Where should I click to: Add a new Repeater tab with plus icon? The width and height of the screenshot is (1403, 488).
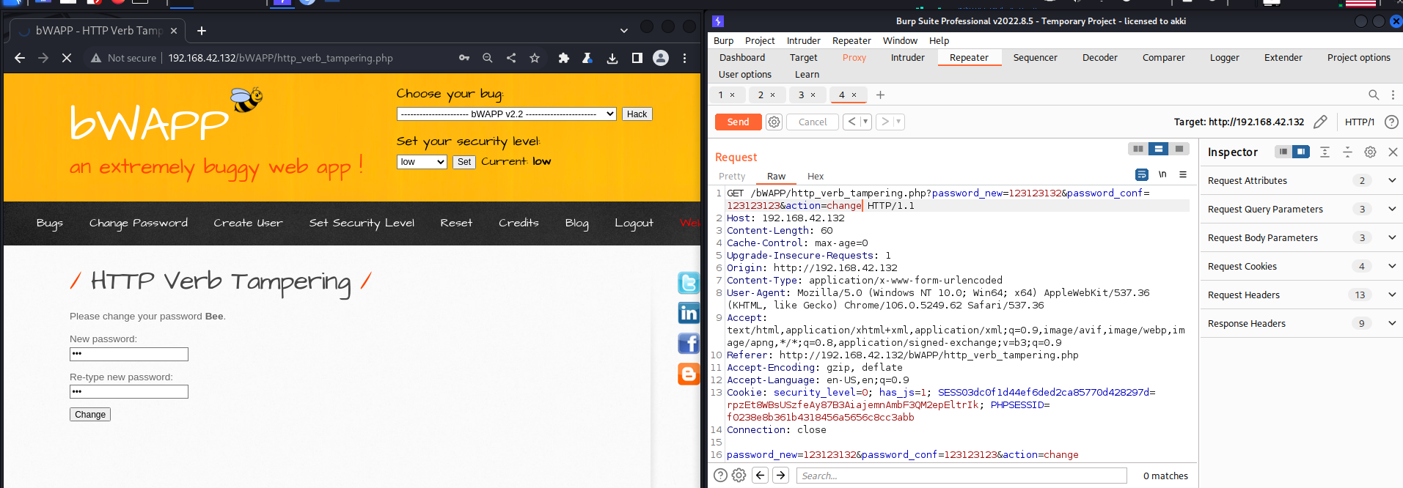pyautogui.click(x=880, y=95)
